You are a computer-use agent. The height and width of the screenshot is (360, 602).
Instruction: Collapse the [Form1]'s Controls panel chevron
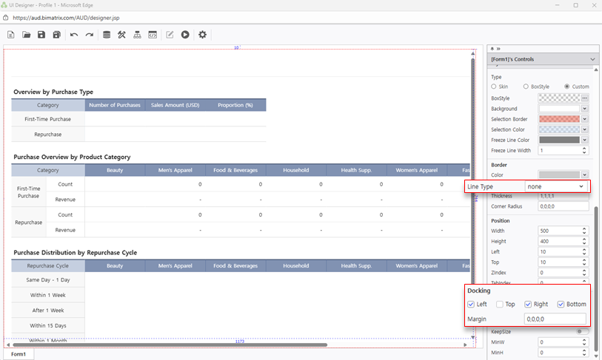[592, 59]
